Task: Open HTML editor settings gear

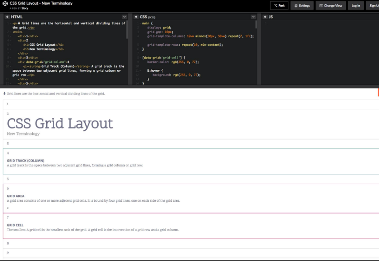Action: (7, 17)
